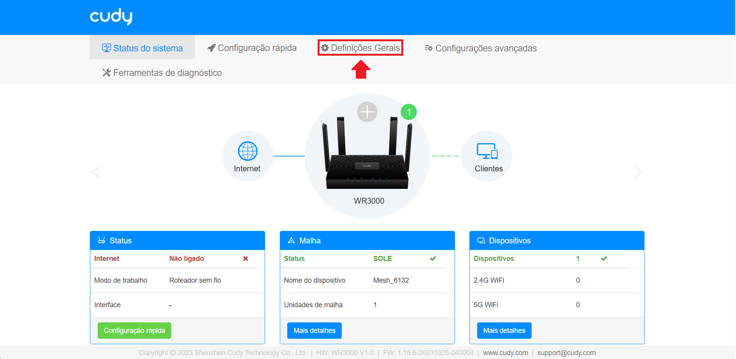The width and height of the screenshot is (736, 359).
Task: Click the Internet row label in the Status panel
Action: pyautogui.click(x=107, y=259)
